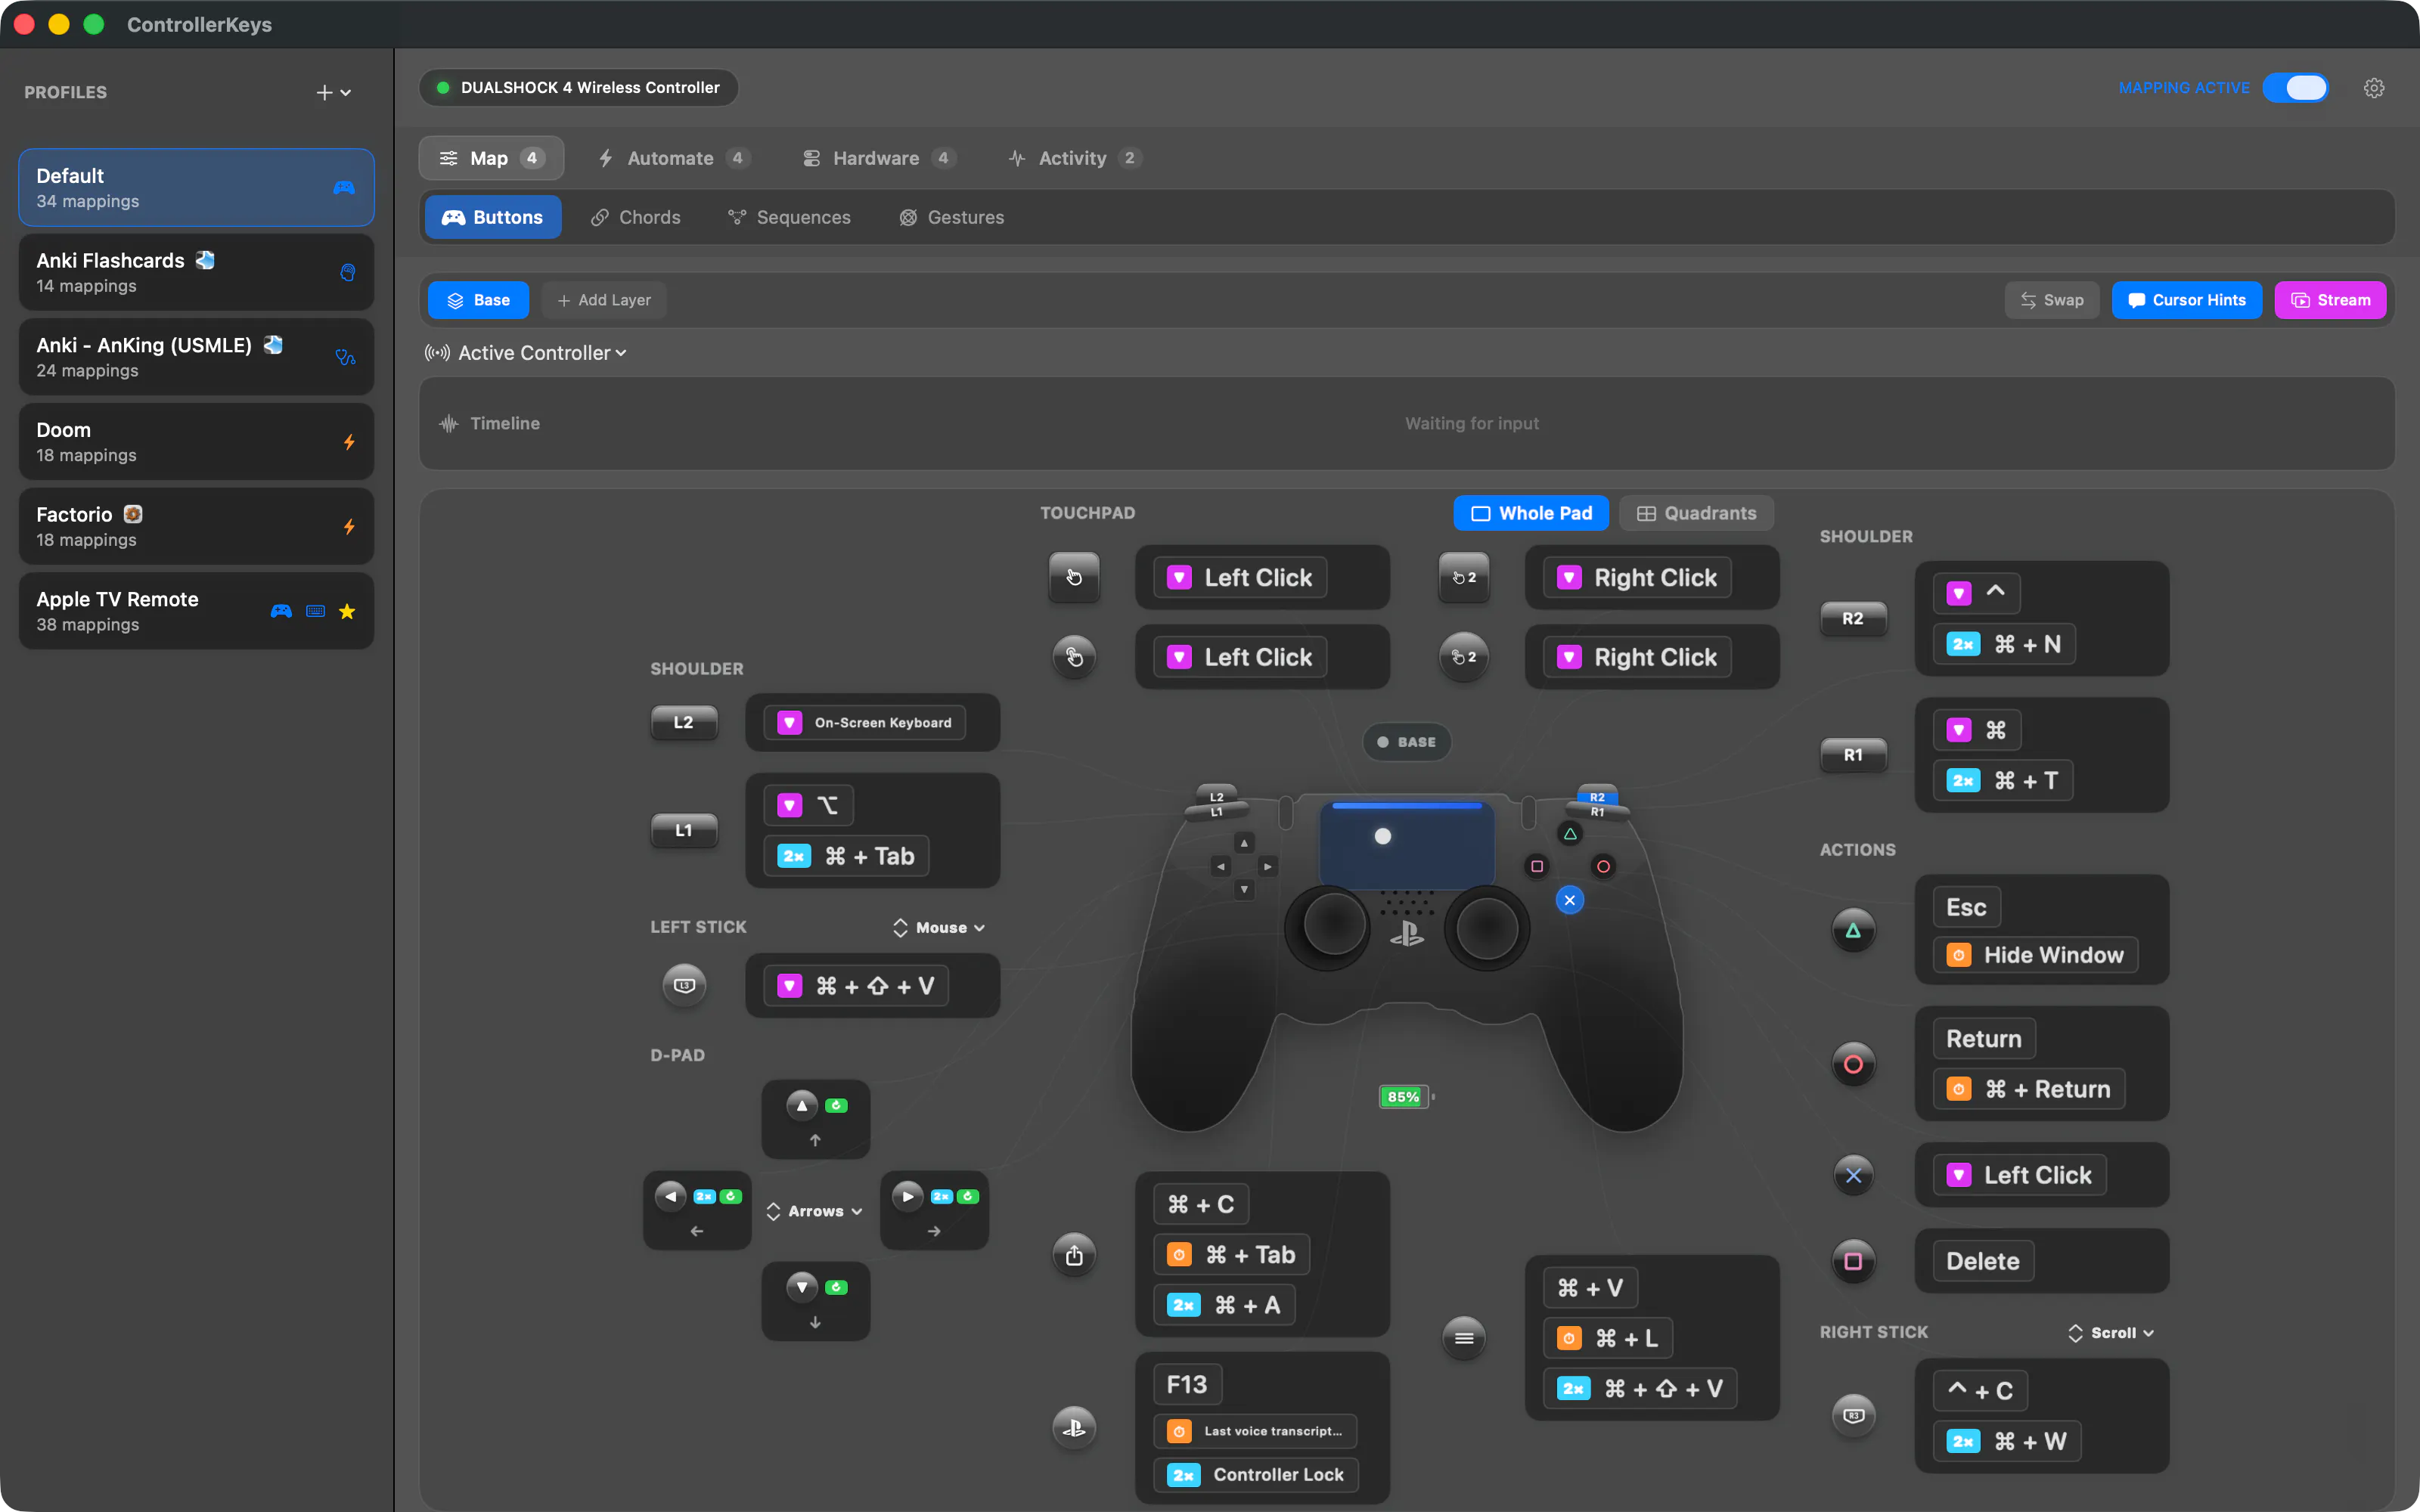Switch to the Hardware tab
The width and height of the screenshot is (2420, 1512).
click(879, 158)
